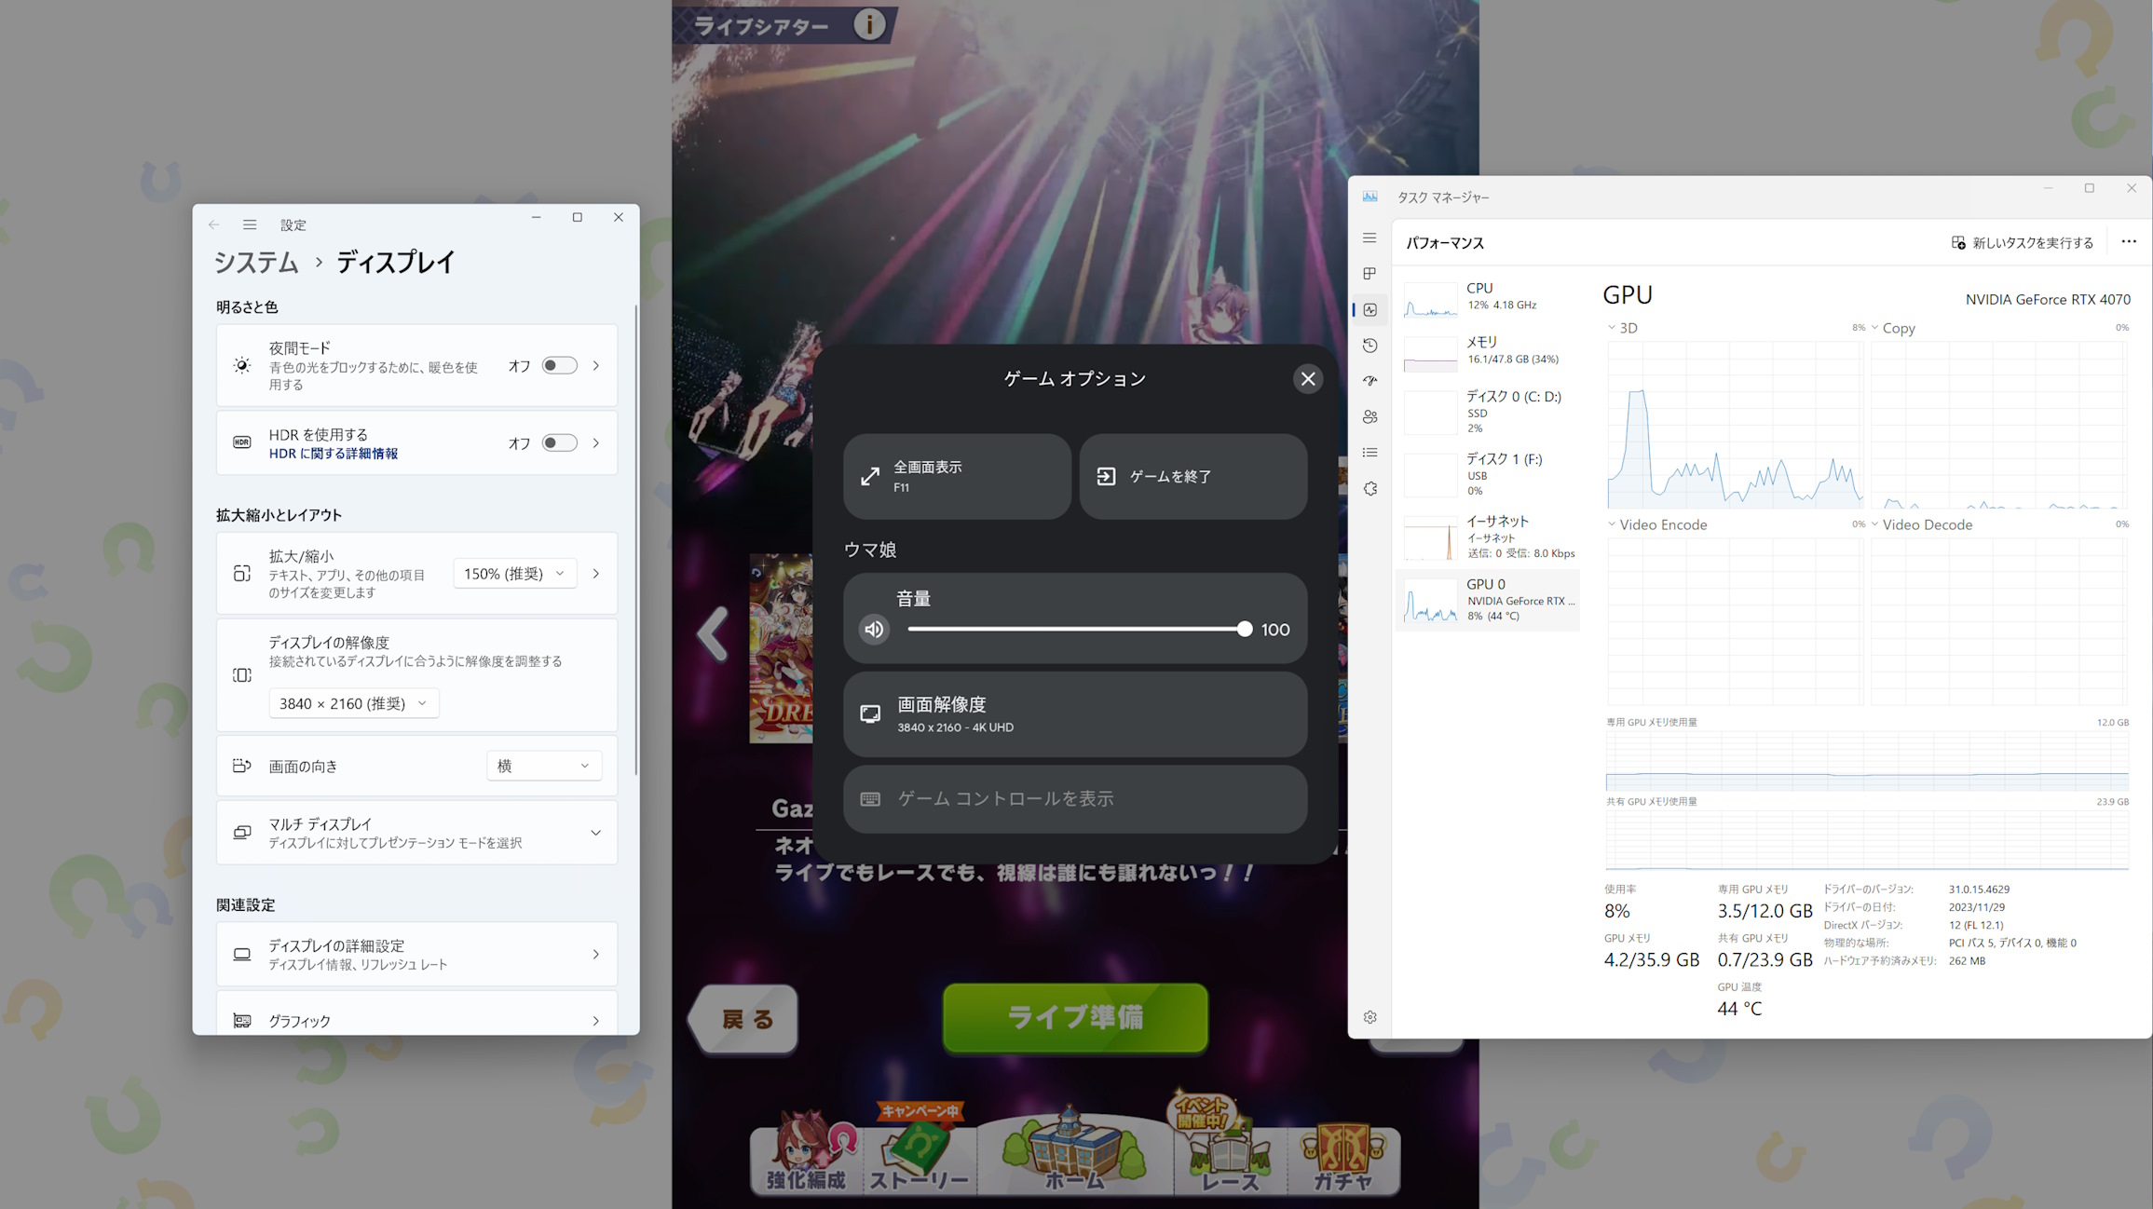Mute game volume speaker icon
2153x1209 pixels.
coord(874,630)
